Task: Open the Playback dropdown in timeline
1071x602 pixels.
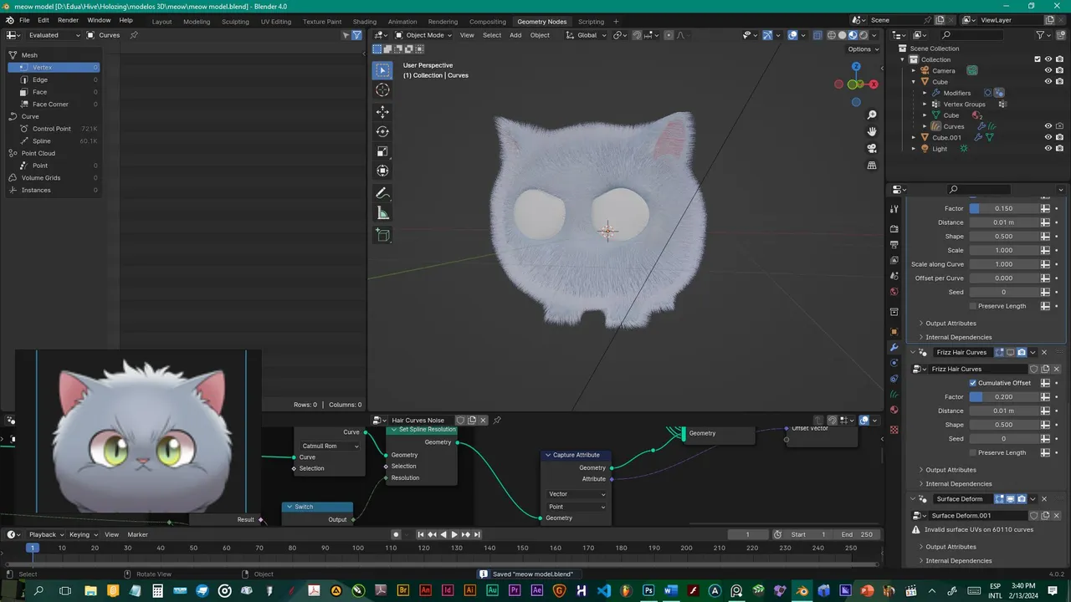Action: tap(46, 534)
